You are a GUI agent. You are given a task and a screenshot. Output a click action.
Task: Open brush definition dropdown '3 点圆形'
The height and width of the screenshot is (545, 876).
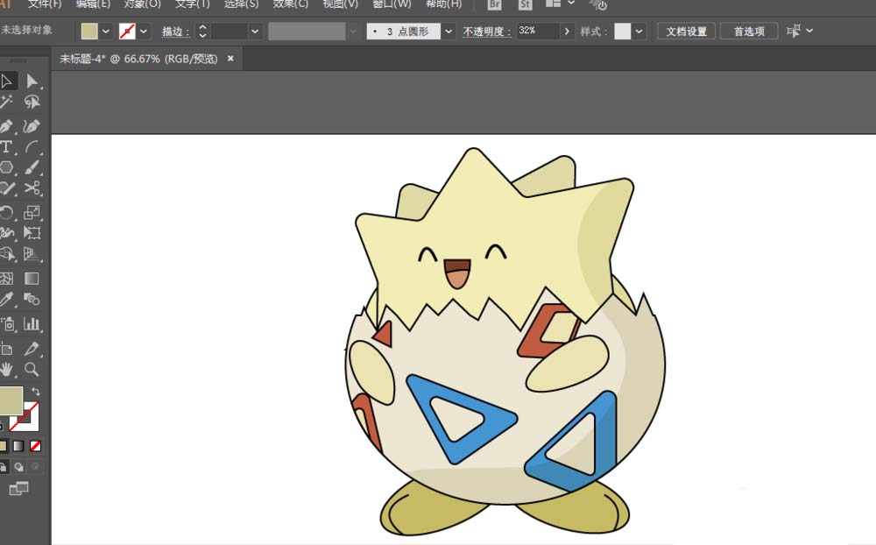tap(448, 32)
